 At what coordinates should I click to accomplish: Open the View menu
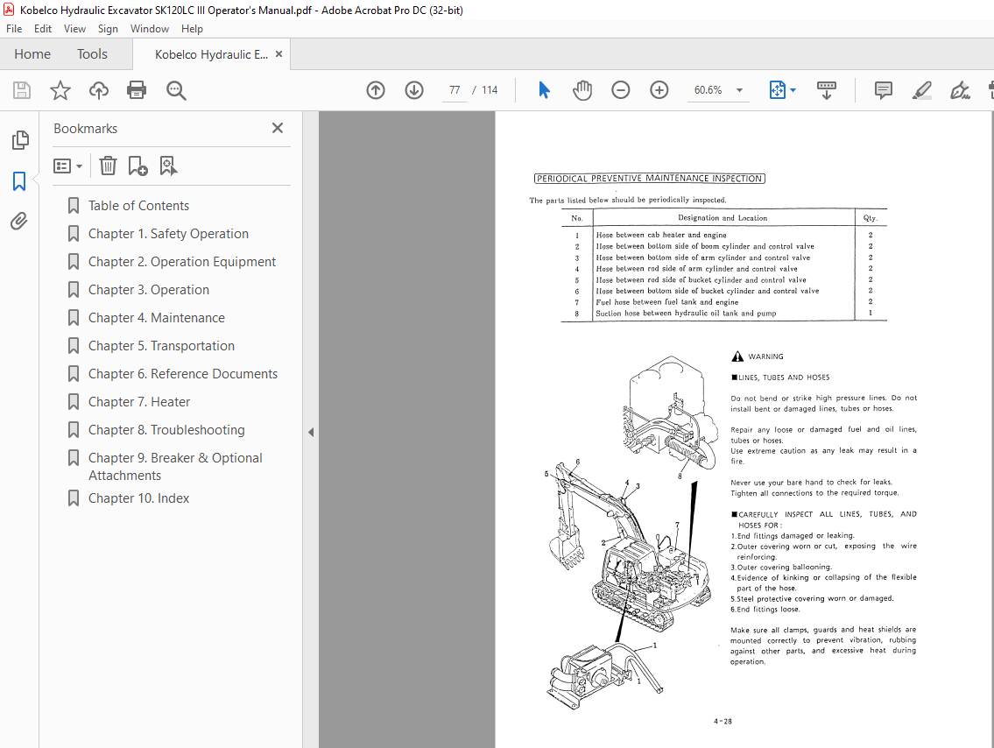pos(74,29)
